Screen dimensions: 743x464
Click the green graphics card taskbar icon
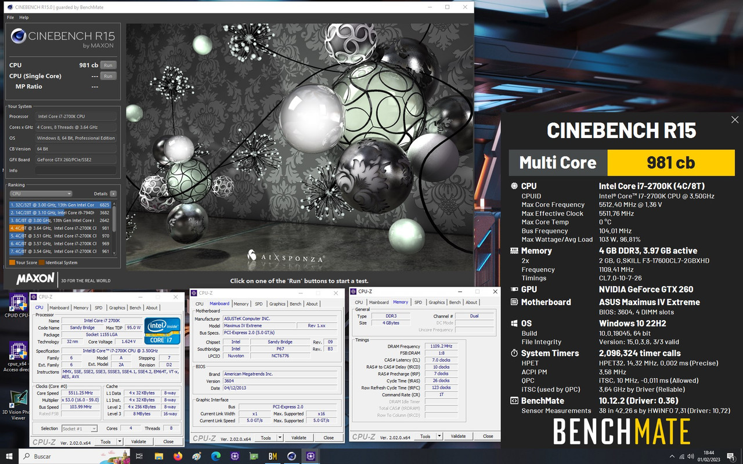(254, 456)
